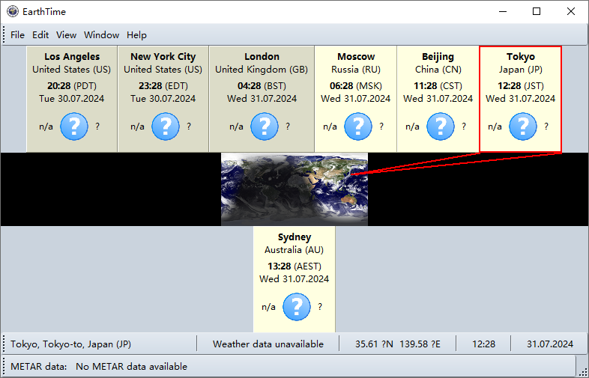Open the View menu
Screen dimensions: 589x378
[66, 35]
